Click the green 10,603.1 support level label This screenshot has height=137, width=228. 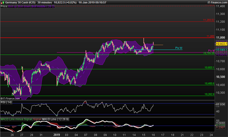(209, 67)
